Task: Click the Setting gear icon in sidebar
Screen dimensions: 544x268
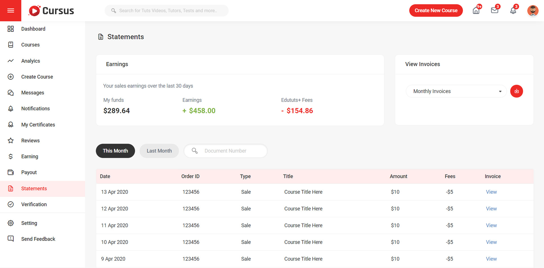Action: (x=11, y=223)
